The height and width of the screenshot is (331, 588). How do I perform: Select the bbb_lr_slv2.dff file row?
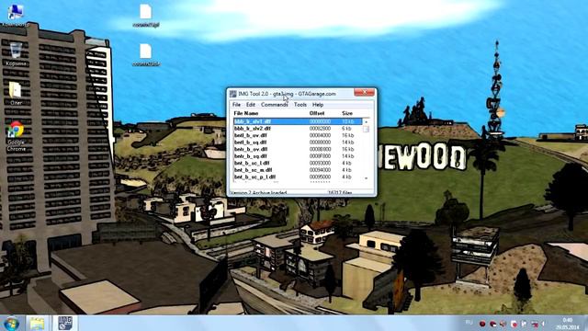pos(298,129)
